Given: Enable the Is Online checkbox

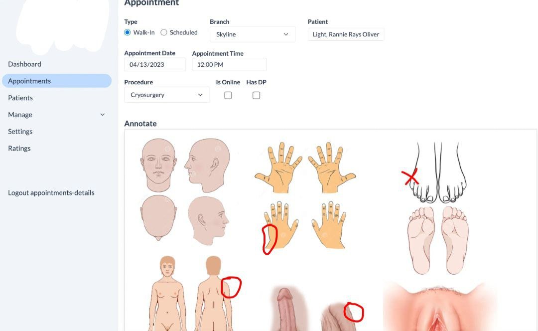Looking at the screenshot, I should [228, 95].
